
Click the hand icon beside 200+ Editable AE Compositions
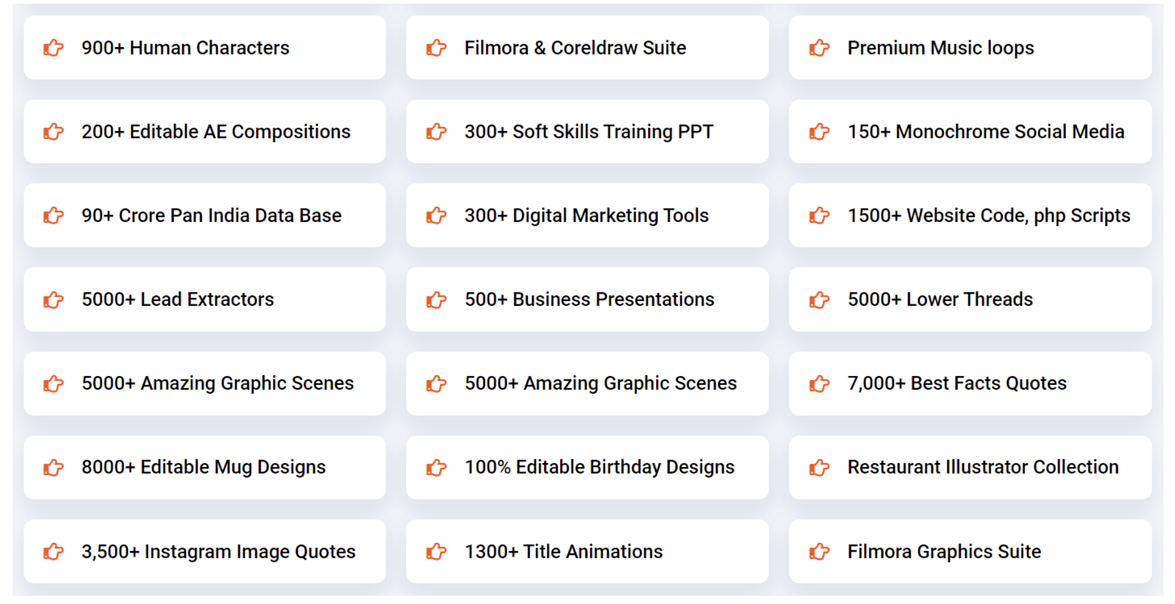53,131
